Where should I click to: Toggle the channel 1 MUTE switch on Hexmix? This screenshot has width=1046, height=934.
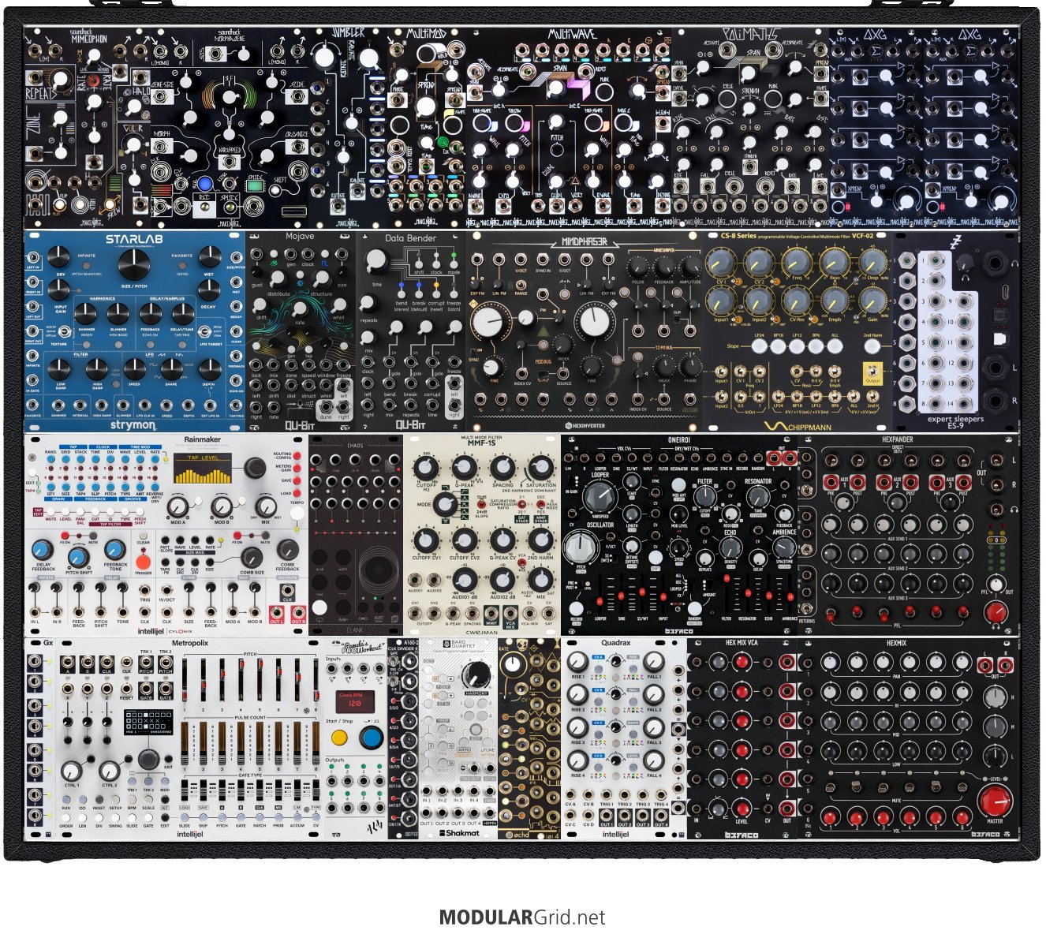[829, 786]
